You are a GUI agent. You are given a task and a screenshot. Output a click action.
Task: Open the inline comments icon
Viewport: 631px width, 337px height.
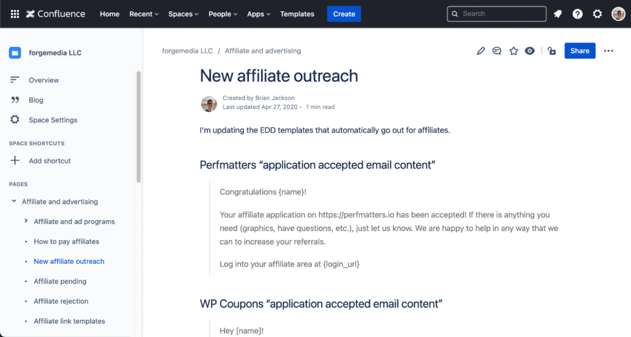pyautogui.click(x=497, y=51)
